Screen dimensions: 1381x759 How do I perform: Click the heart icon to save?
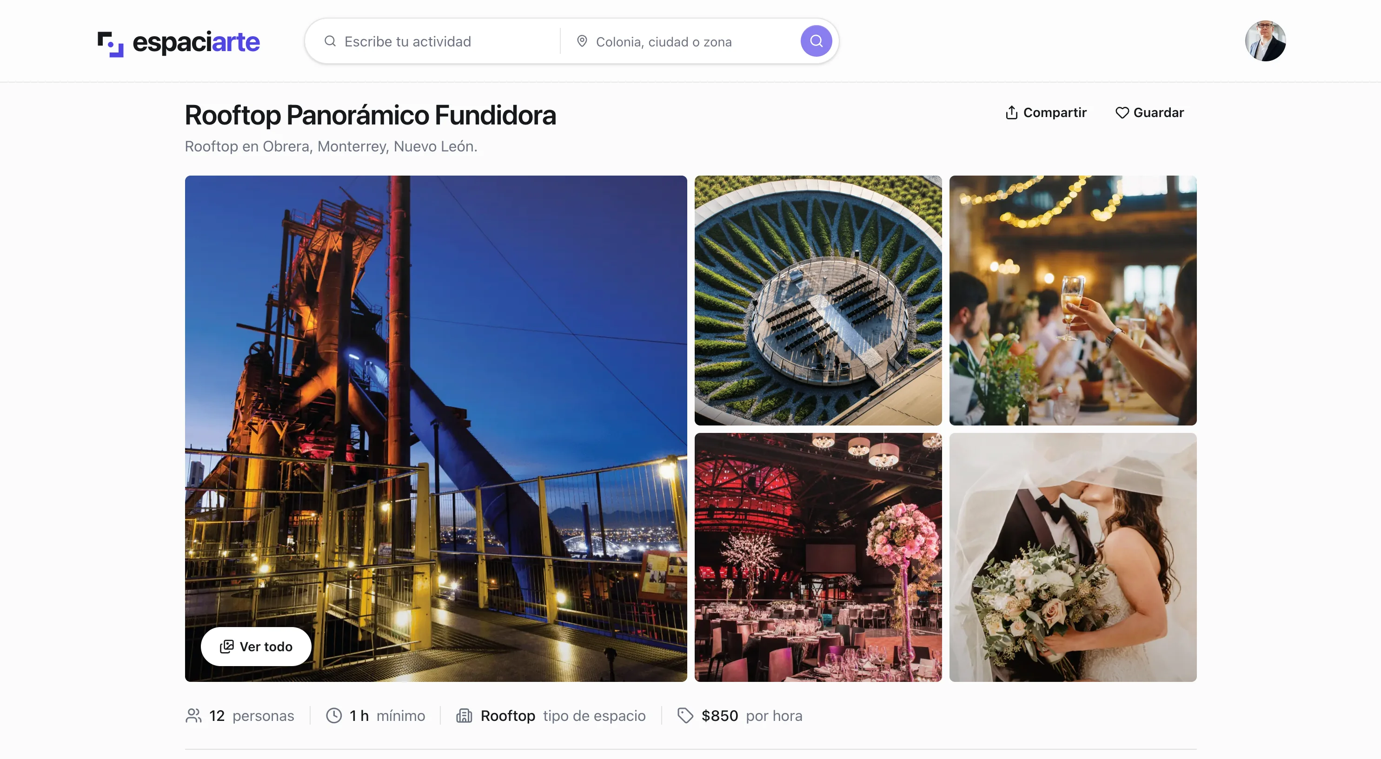(1122, 112)
